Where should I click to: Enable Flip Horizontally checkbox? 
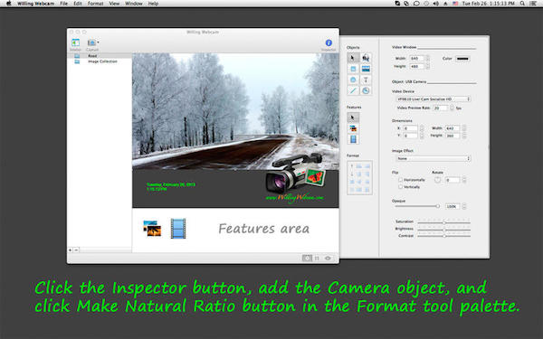[x=400, y=180]
